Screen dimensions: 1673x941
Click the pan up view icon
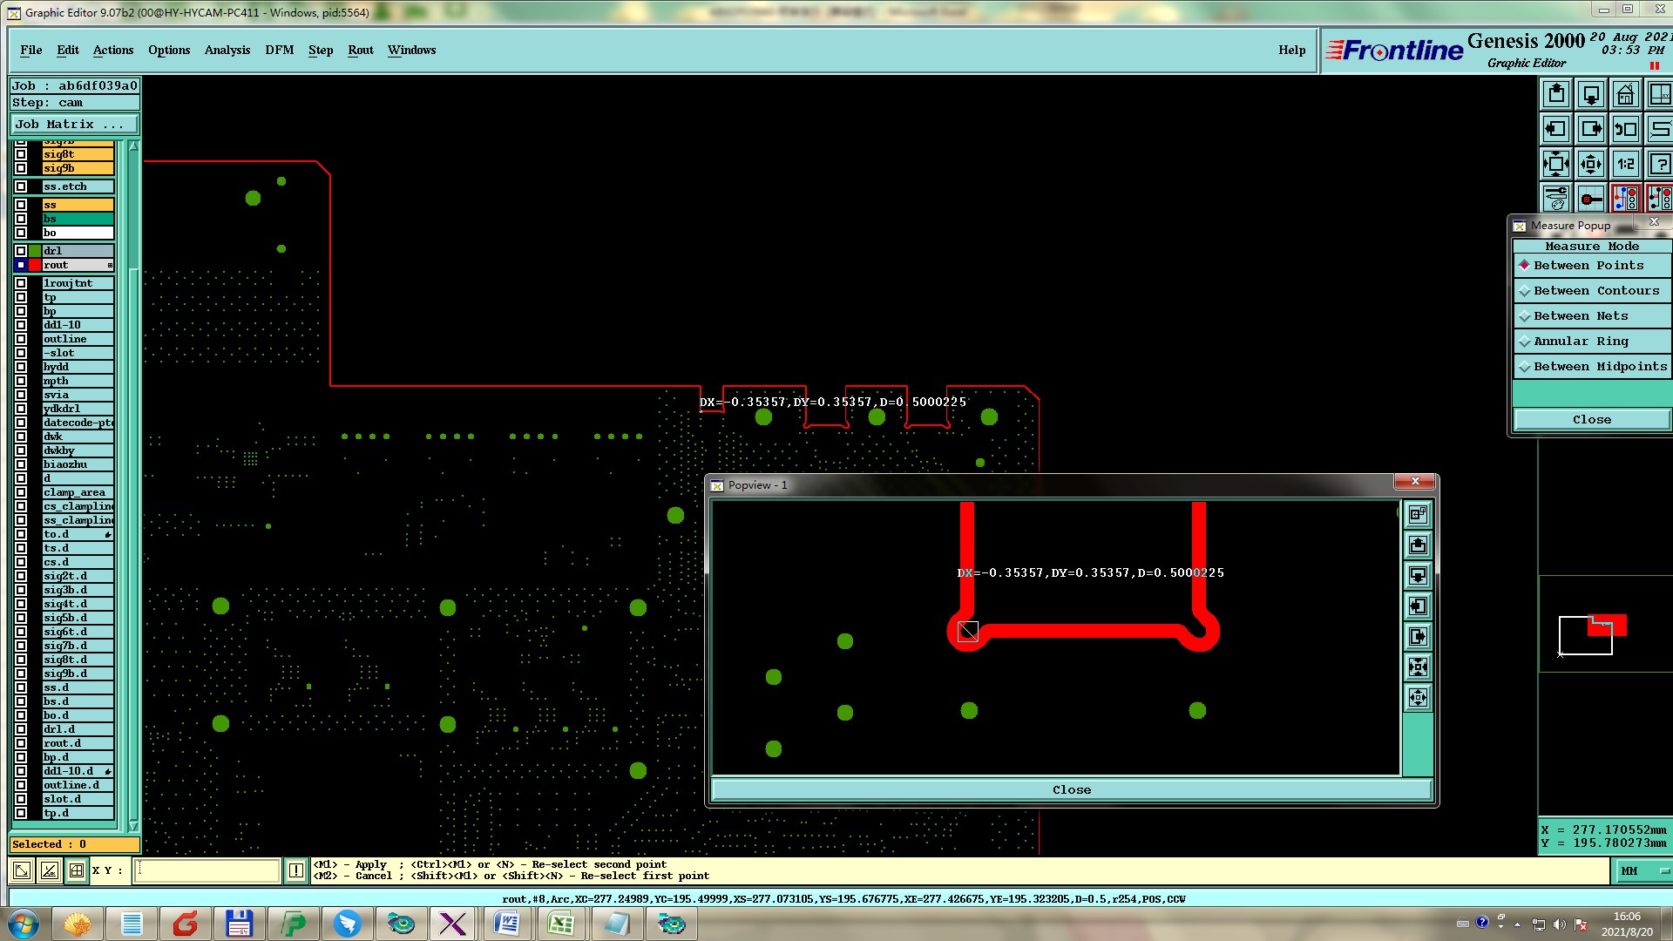(1556, 94)
